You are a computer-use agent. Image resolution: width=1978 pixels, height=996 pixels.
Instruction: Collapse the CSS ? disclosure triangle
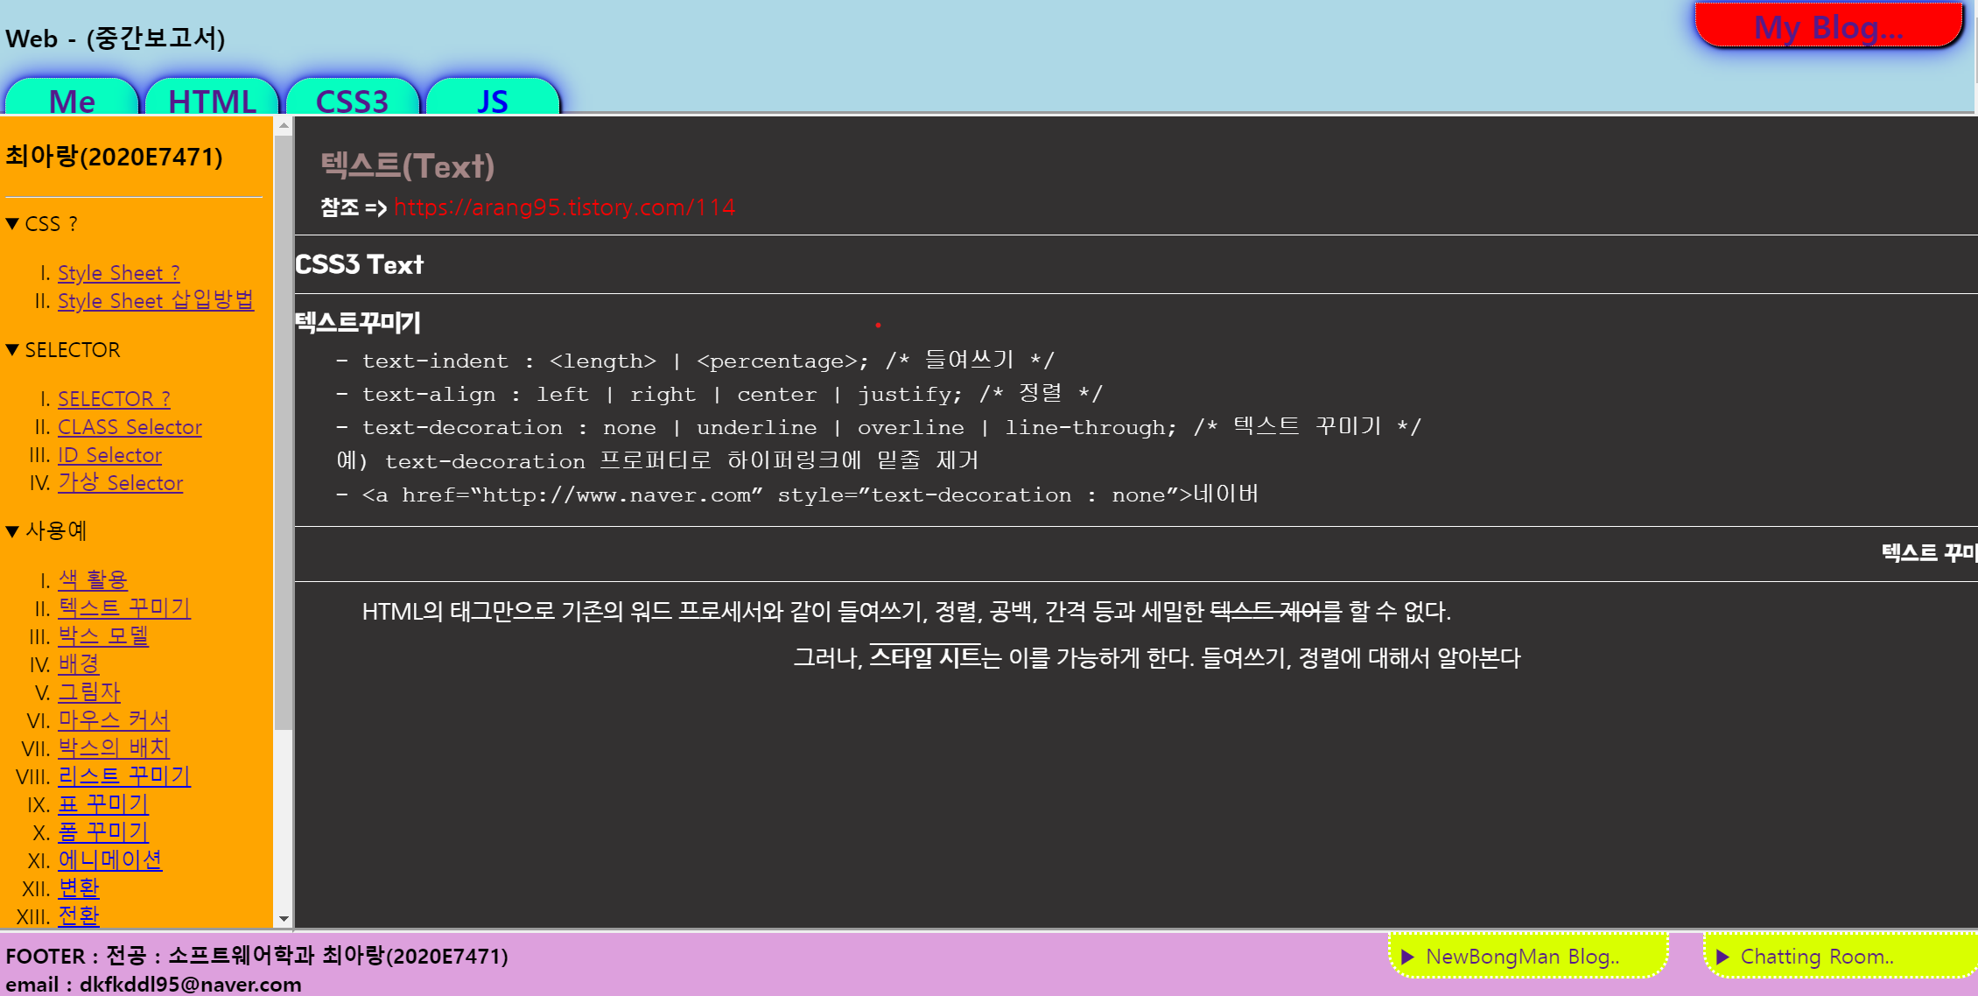point(12,224)
